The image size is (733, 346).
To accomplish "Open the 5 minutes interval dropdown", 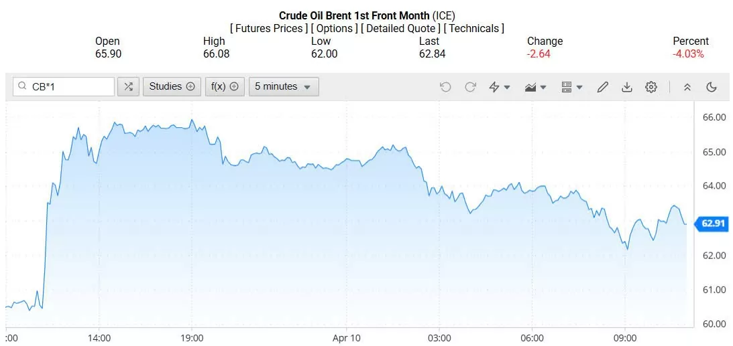I will [284, 86].
